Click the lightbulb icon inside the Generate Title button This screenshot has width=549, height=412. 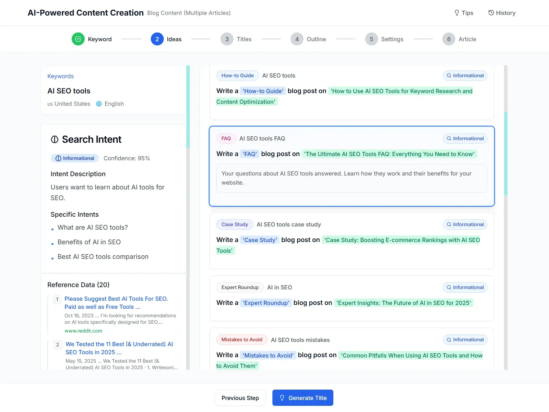click(x=282, y=398)
